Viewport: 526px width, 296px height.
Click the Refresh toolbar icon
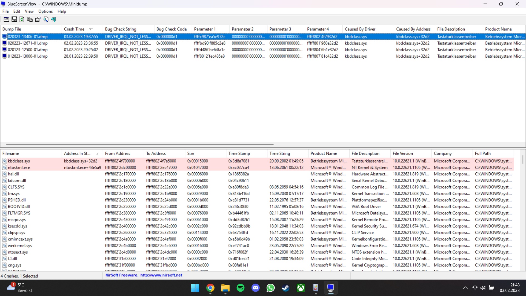22,19
